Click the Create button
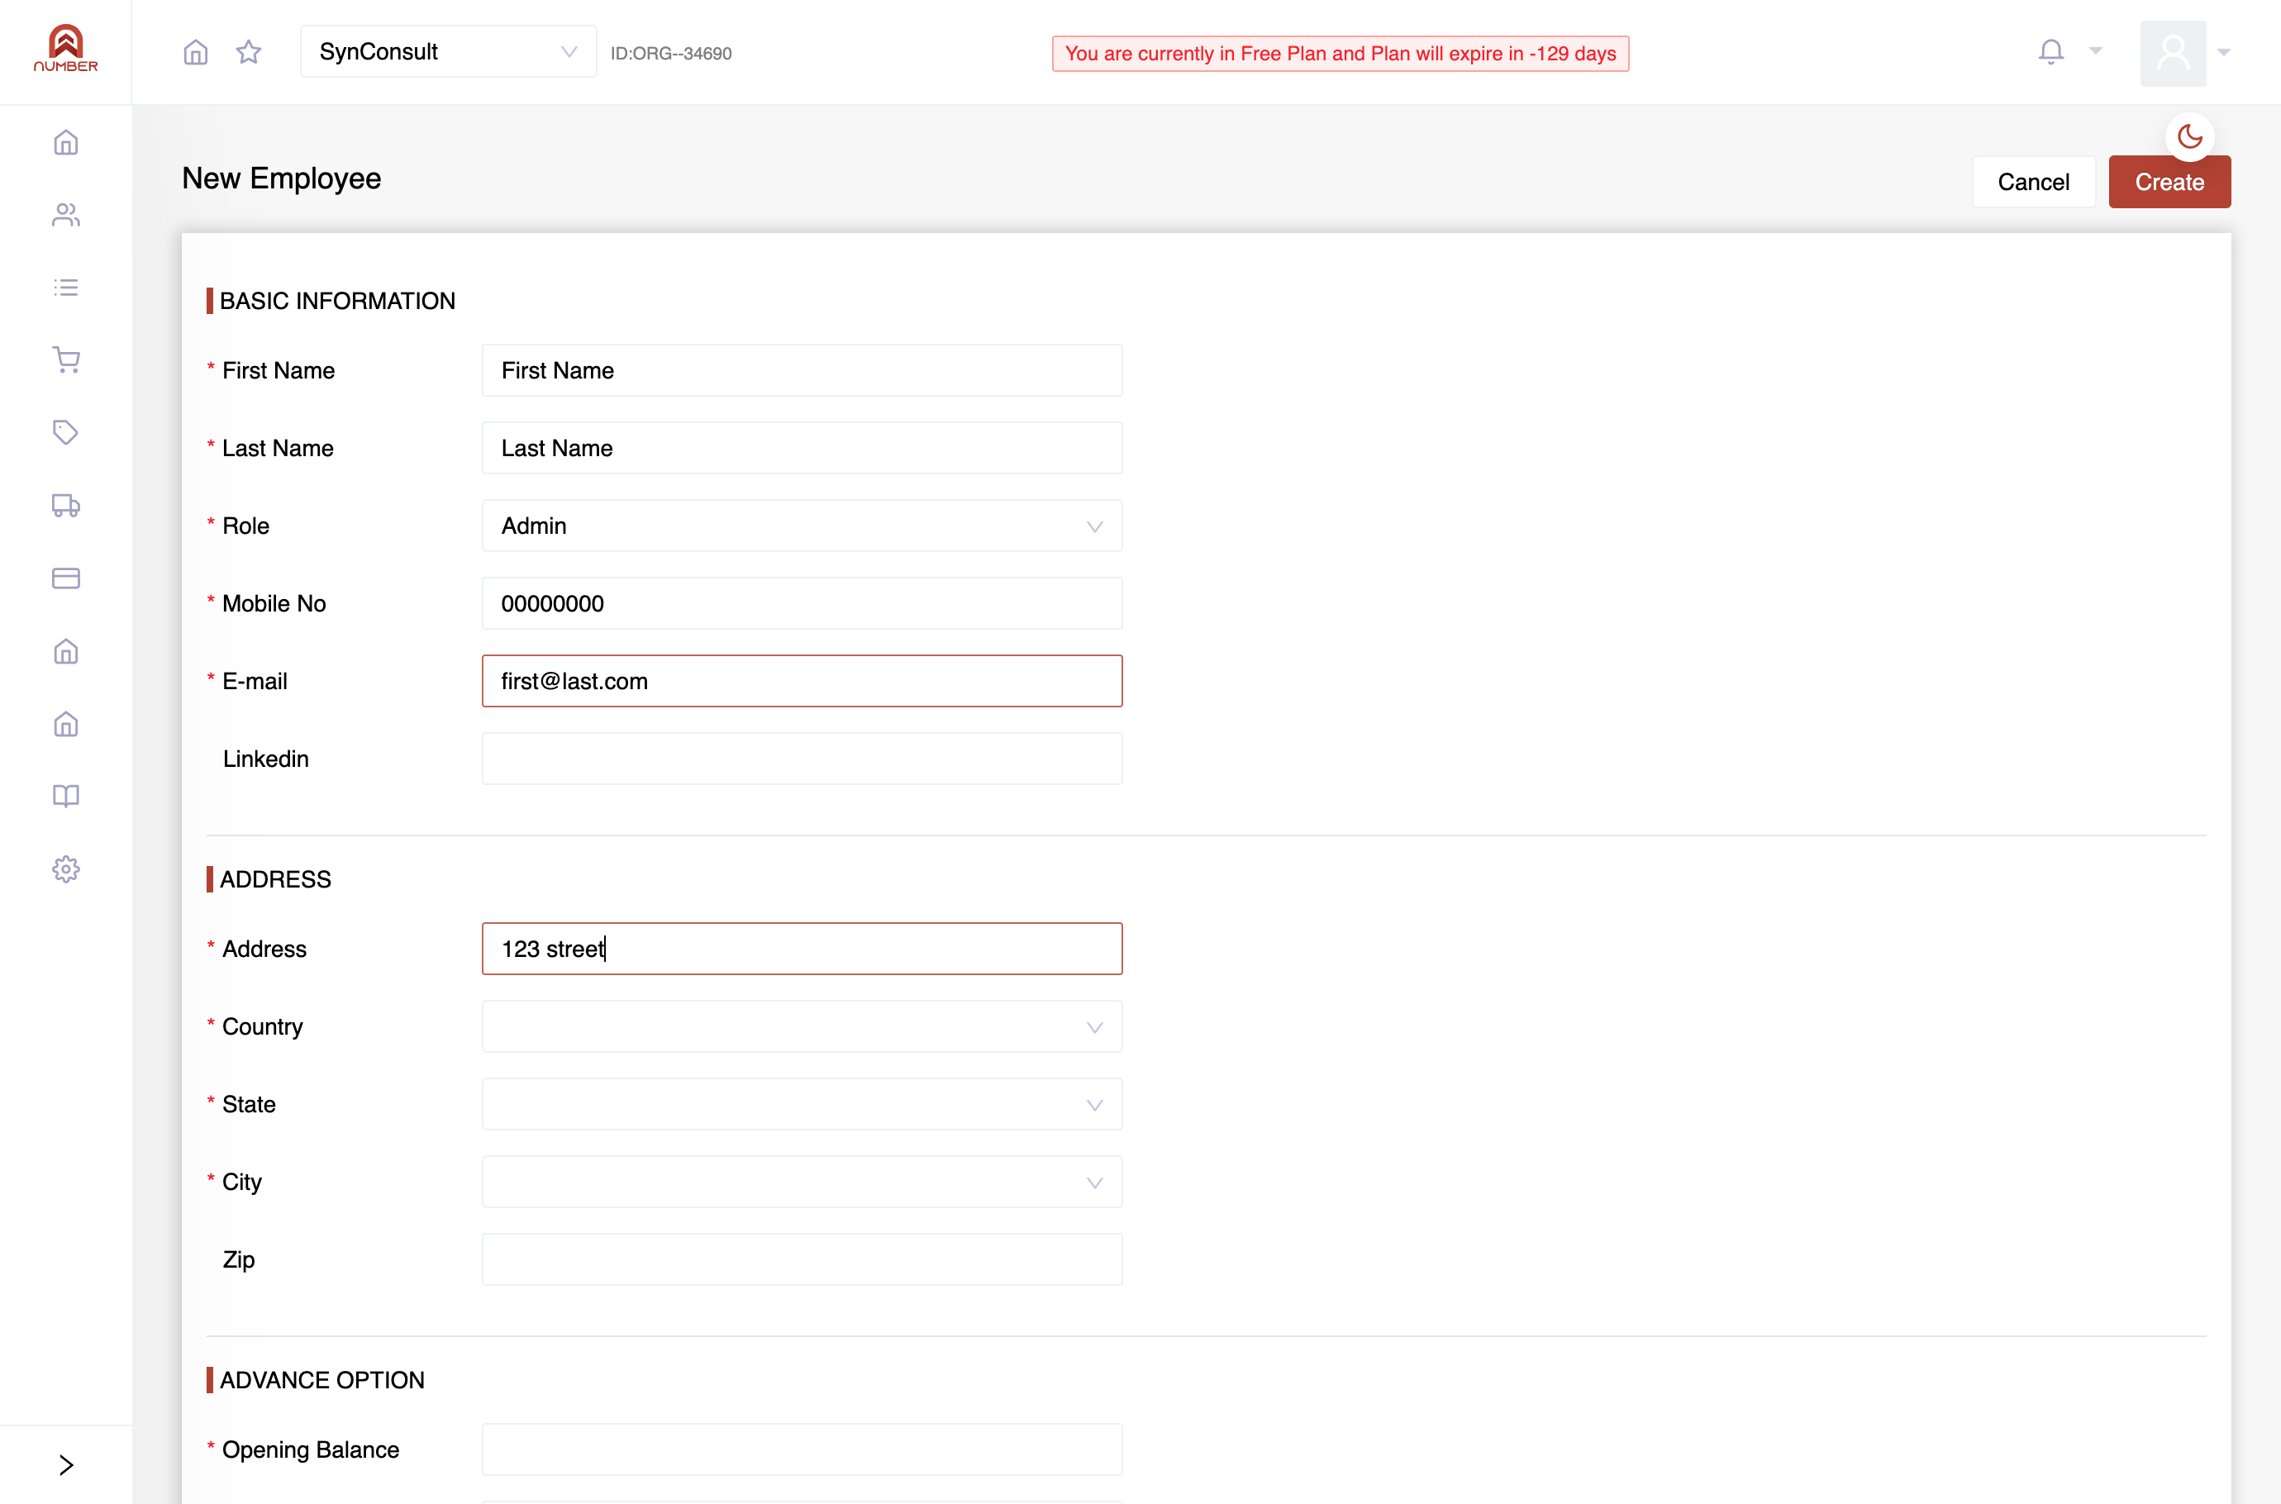The height and width of the screenshot is (1504, 2281). point(2169,181)
